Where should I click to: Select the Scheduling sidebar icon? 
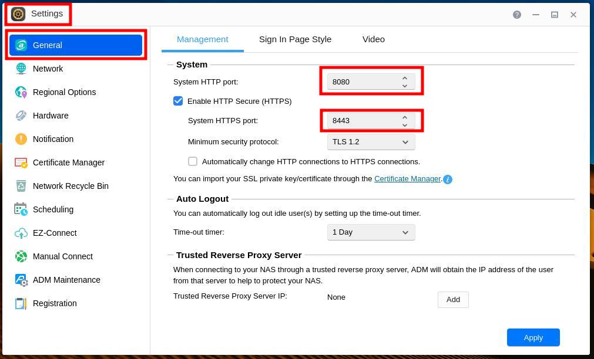coord(21,209)
